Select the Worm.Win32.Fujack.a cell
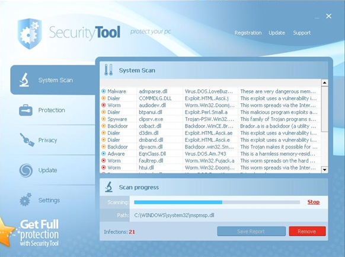 pyautogui.click(x=209, y=161)
